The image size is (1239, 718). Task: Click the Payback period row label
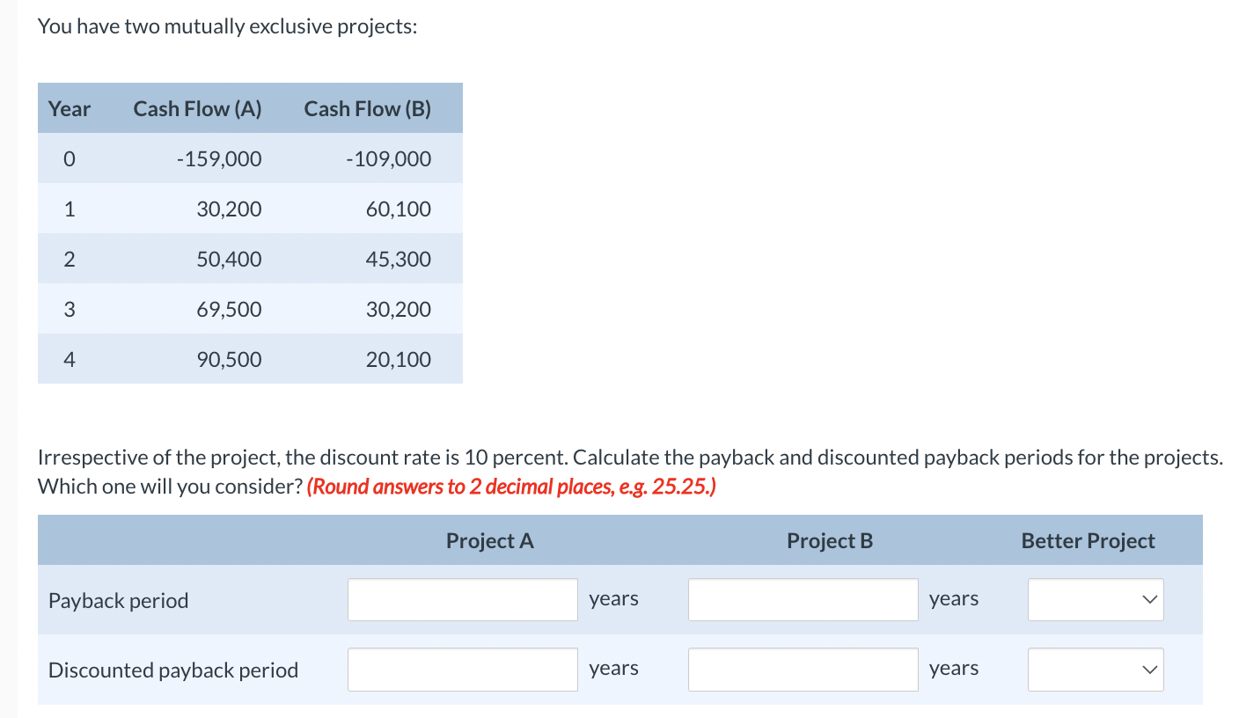(118, 599)
